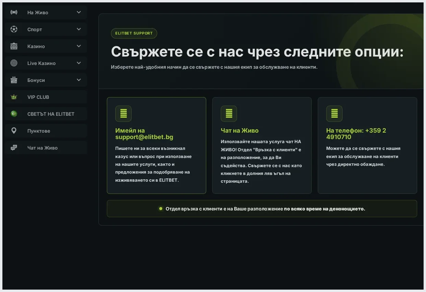Click the chat bubble icon in the sidebar
The height and width of the screenshot is (292, 426).
(14, 148)
